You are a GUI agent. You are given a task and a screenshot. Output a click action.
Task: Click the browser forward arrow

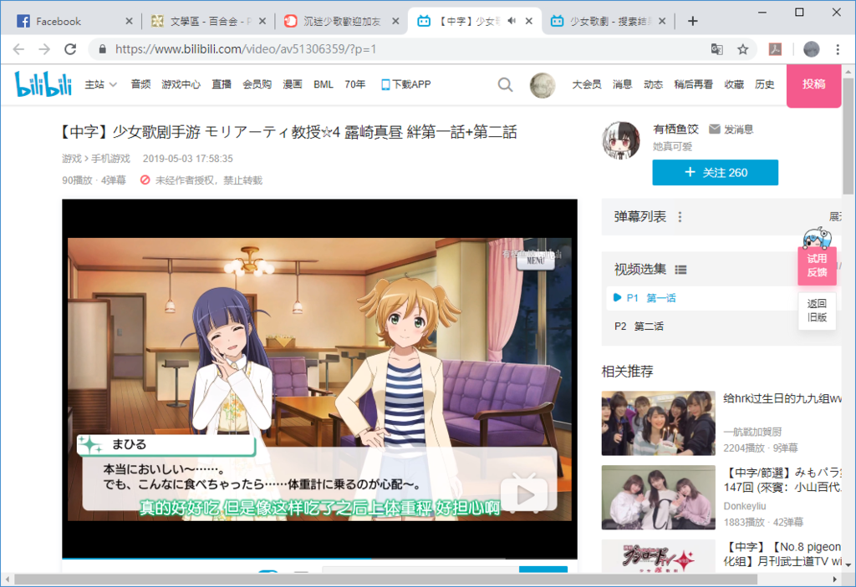[44, 49]
